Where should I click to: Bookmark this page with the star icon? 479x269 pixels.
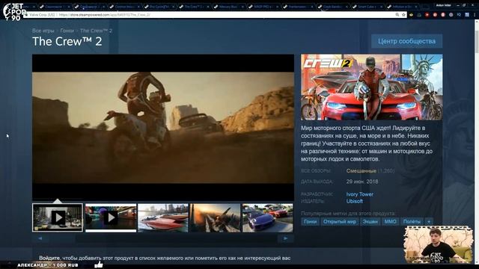(403, 15)
